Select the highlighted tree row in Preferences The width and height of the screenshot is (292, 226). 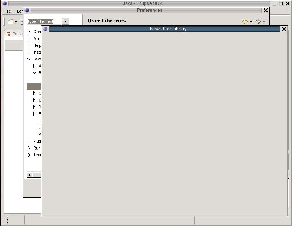[34, 86]
